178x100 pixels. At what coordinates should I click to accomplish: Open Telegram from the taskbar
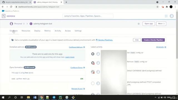(x=54, y=97)
